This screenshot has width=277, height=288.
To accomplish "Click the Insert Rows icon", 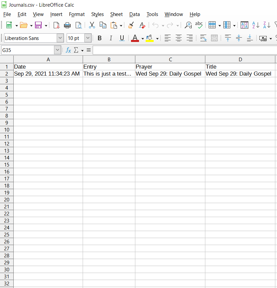I will tap(212, 25).
